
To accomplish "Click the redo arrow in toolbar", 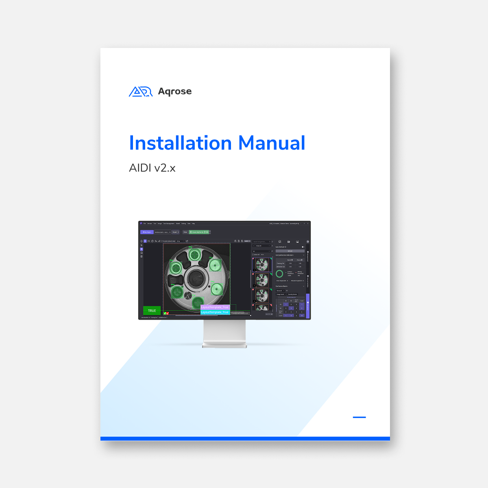I will click(x=159, y=241).
